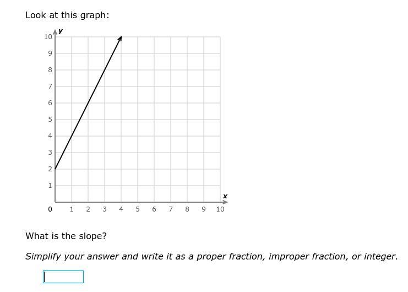Click the arrowhead at the line's top
The width and height of the screenshot is (408, 292).
(x=120, y=39)
